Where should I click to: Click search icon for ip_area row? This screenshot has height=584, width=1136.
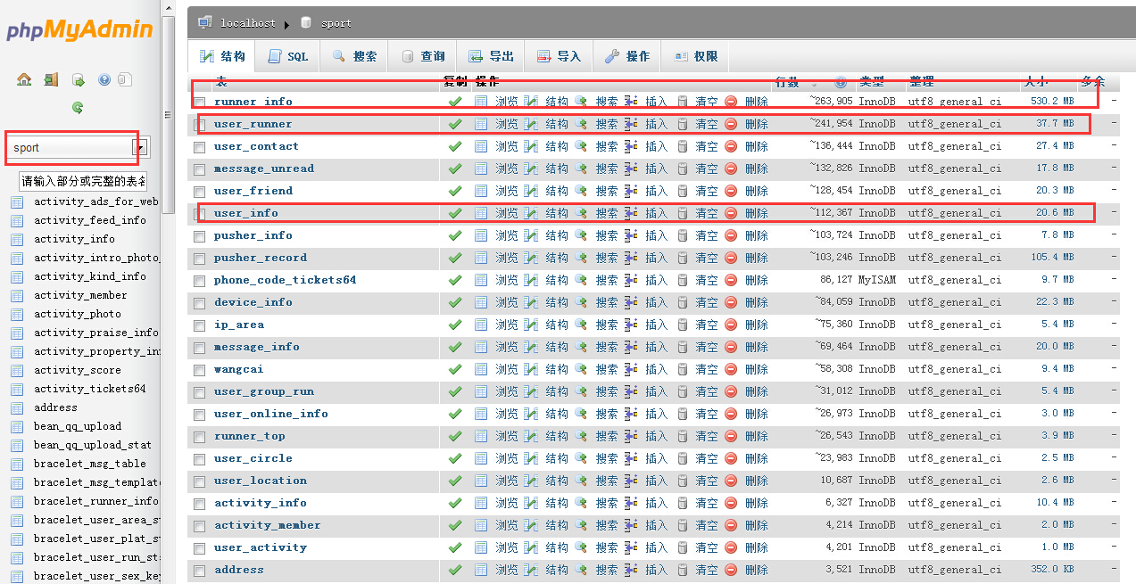[582, 325]
